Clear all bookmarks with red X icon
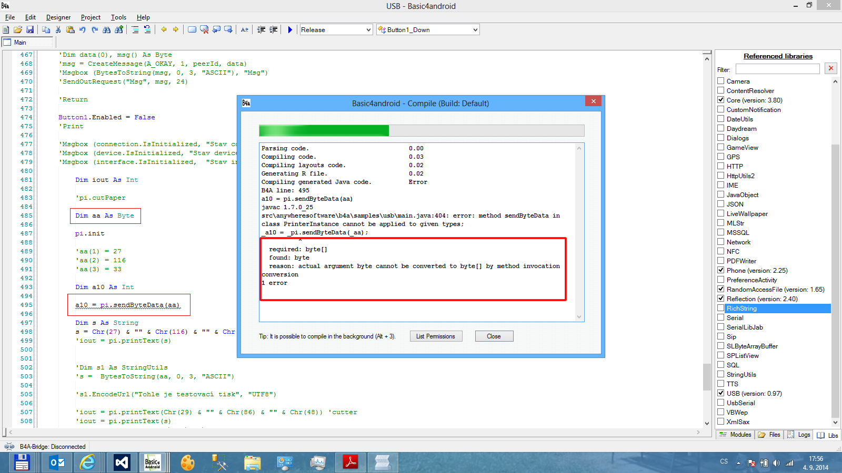This screenshot has height=473, width=842. [x=204, y=30]
